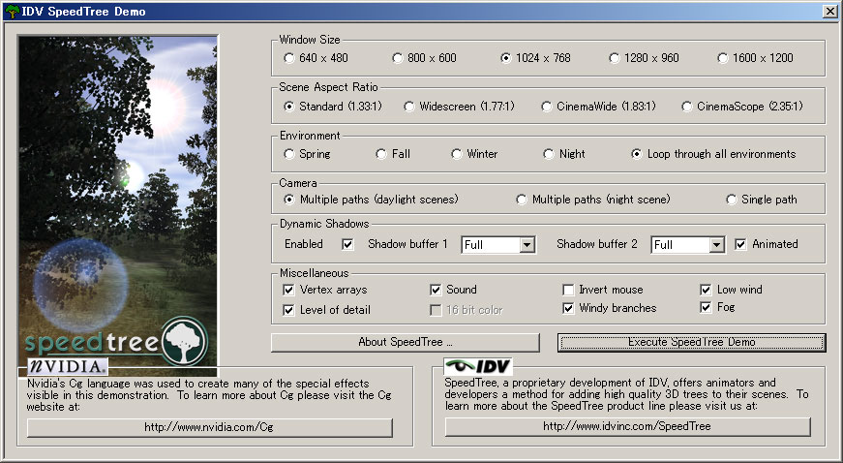Select Single path camera option

[732, 200]
